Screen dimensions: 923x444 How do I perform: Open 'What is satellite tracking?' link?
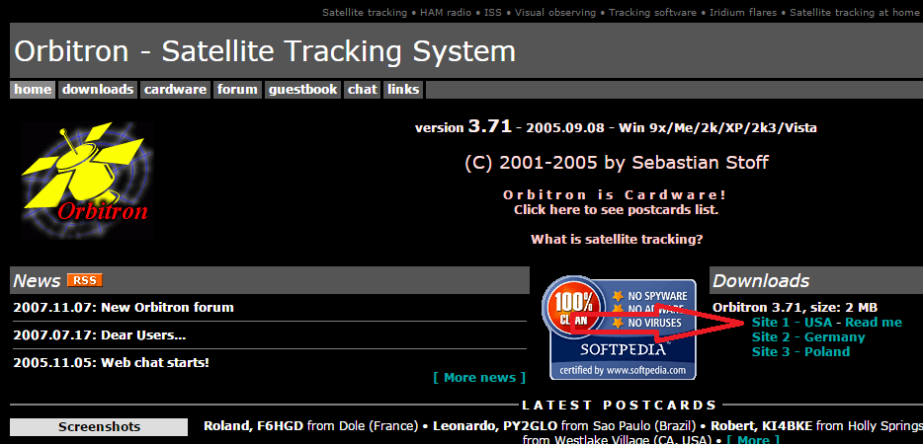(x=617, y=240)
